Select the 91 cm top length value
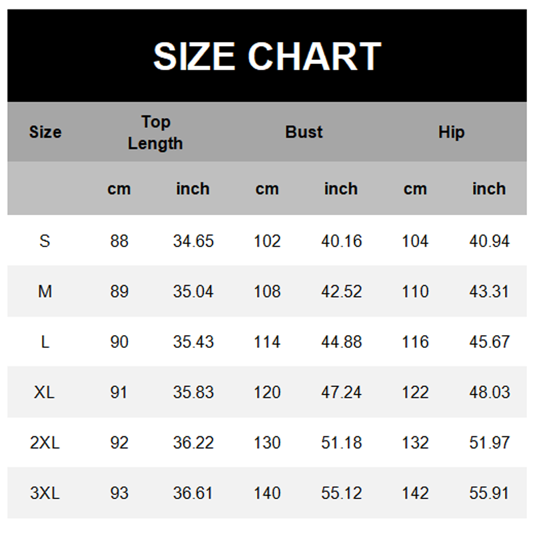This screenshot has width=533, height=533. click(119, 392)
